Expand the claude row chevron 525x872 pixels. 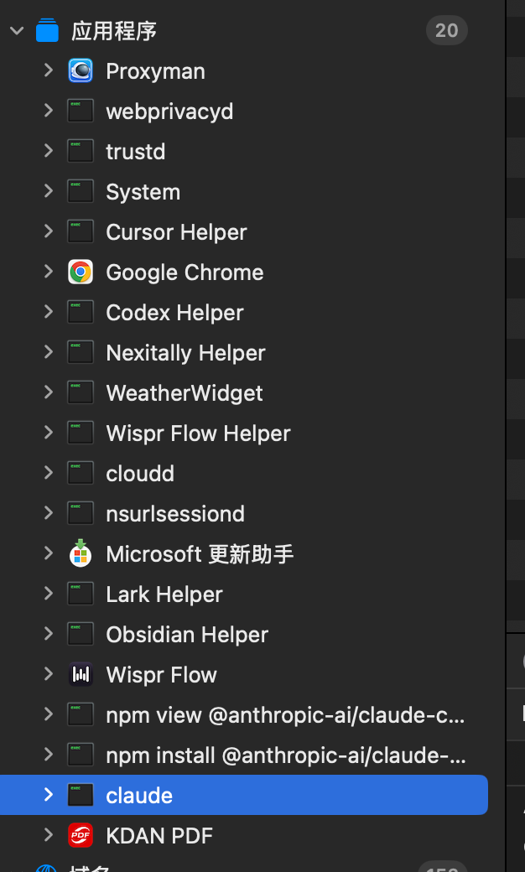coord(49,796)
